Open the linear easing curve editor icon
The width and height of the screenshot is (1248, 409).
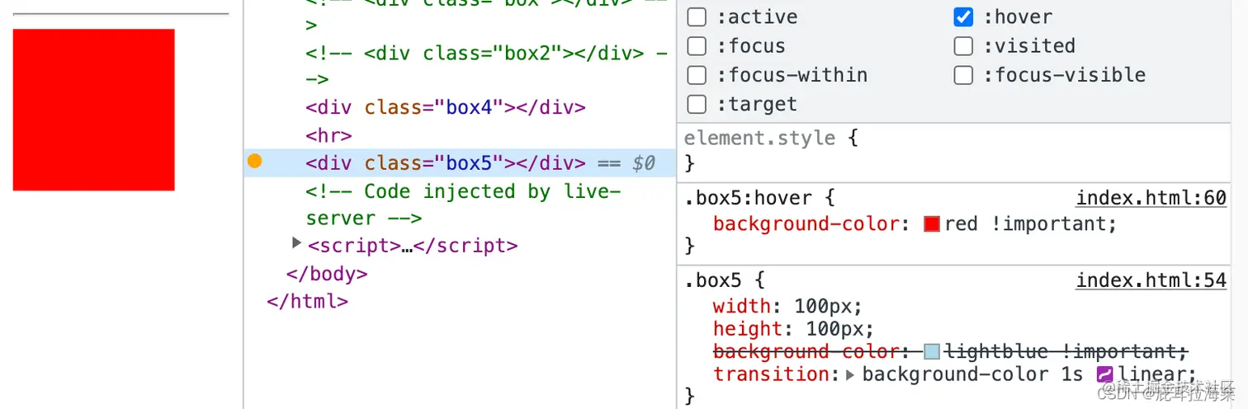(1104, 374)
